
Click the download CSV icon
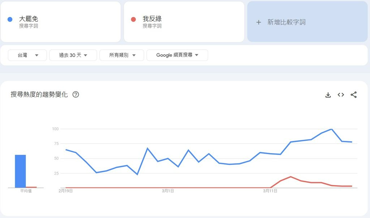click(328, 95)
